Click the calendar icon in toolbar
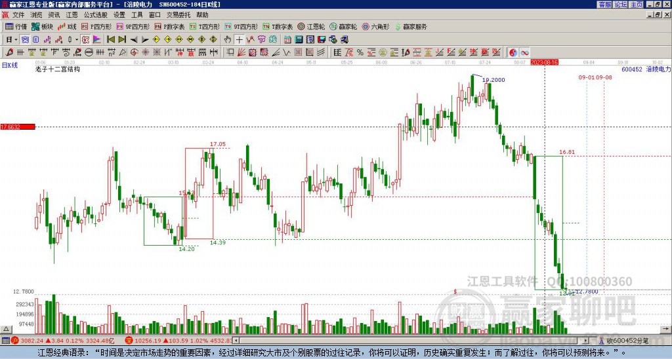This screenshot has width=672, height=359. (x=287, y=40)
